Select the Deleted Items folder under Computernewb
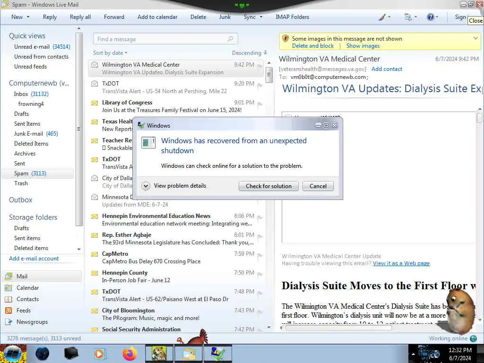The image size is (484, 363). pyautogui.click(x=31, y=144)
